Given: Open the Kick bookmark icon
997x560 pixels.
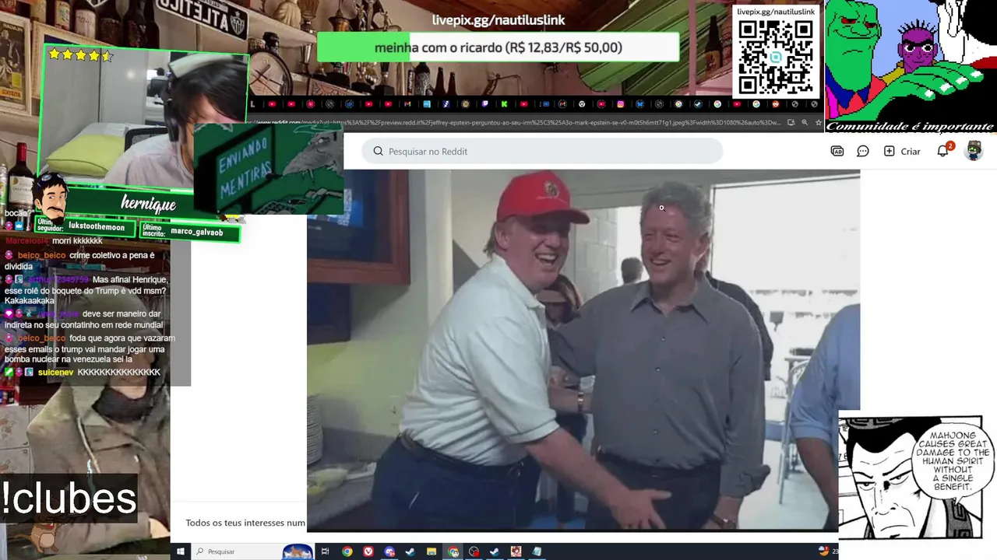Looking at the screenshot, I should (x=505, y=104).
